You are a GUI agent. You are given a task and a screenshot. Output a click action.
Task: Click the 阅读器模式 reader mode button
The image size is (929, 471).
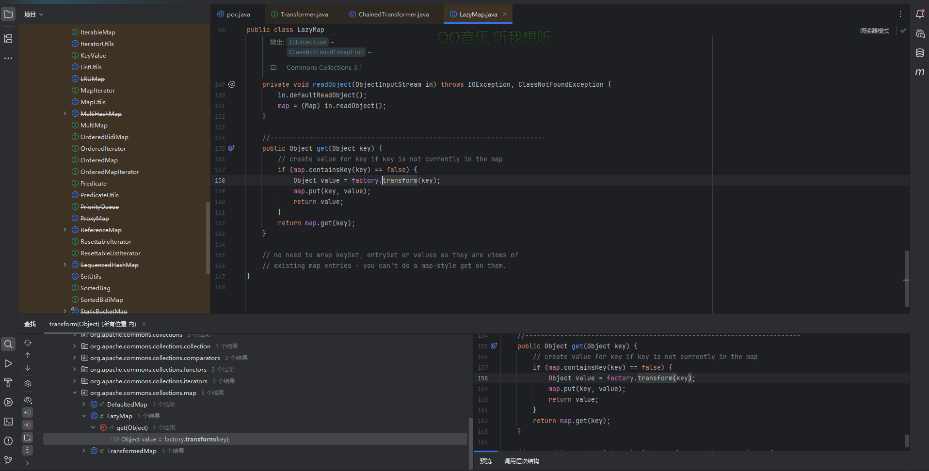(874, 31)
